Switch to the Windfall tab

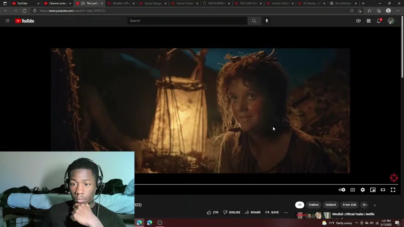coord(121,3)
